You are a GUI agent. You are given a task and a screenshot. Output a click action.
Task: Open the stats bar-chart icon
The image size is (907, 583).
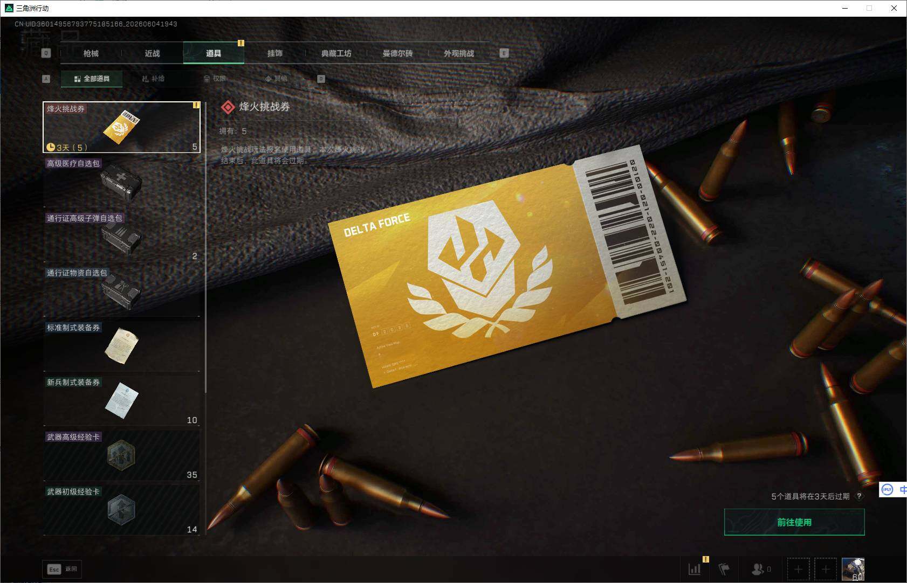point(695,569)
